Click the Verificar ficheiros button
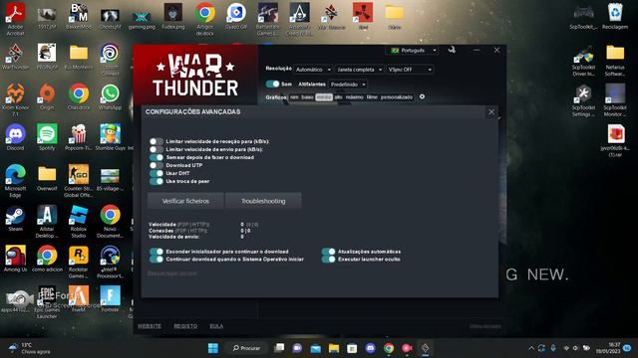Screen dimensions: 638x358 click(185, 201)
